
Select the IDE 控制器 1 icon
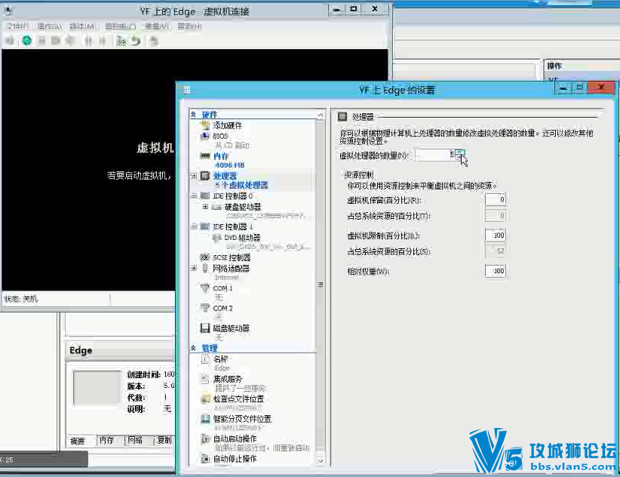pyautogui.click(x=205, y=226)
